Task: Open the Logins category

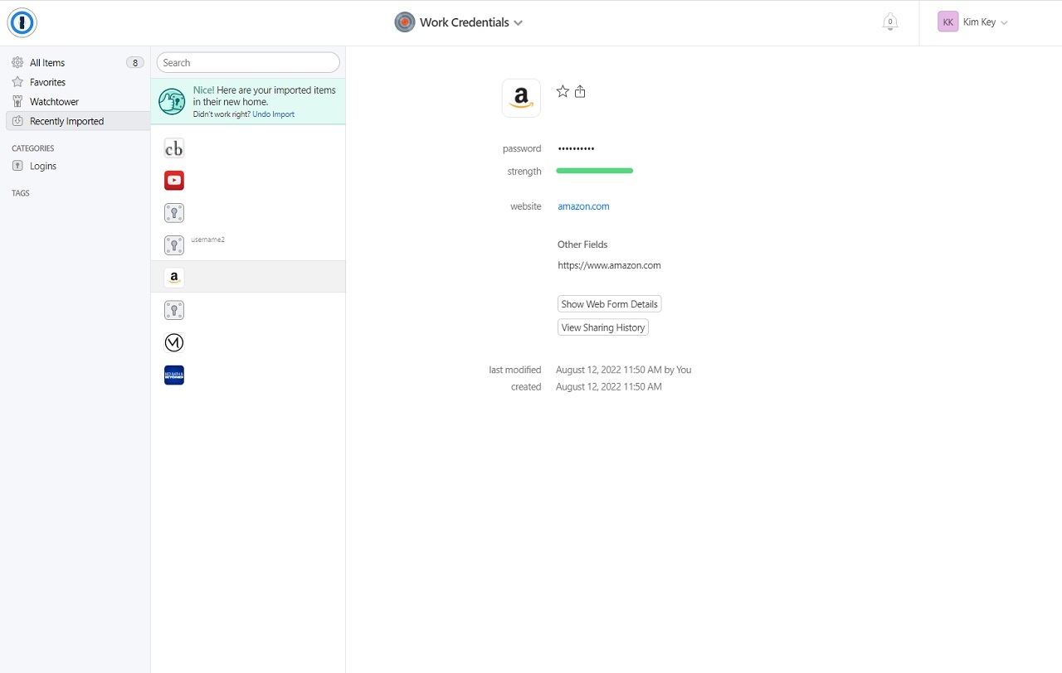Action: point(77,166)
